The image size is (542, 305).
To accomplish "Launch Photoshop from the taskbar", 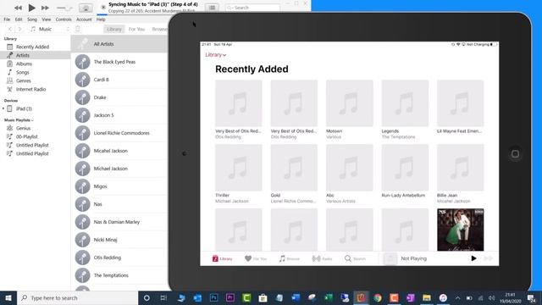I will pyautogui.click(x=213, y=297).
